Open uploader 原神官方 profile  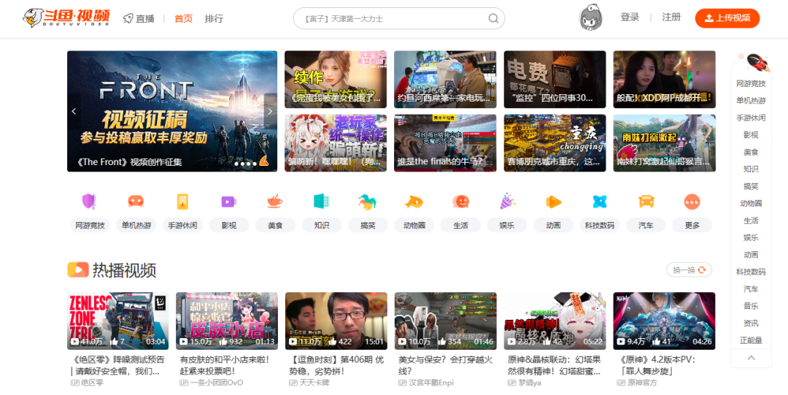tap(637, 383)
